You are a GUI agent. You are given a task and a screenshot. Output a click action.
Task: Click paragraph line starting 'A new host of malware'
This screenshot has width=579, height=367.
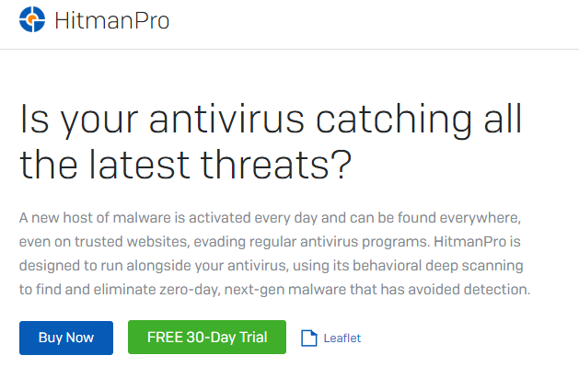(270, 218)
